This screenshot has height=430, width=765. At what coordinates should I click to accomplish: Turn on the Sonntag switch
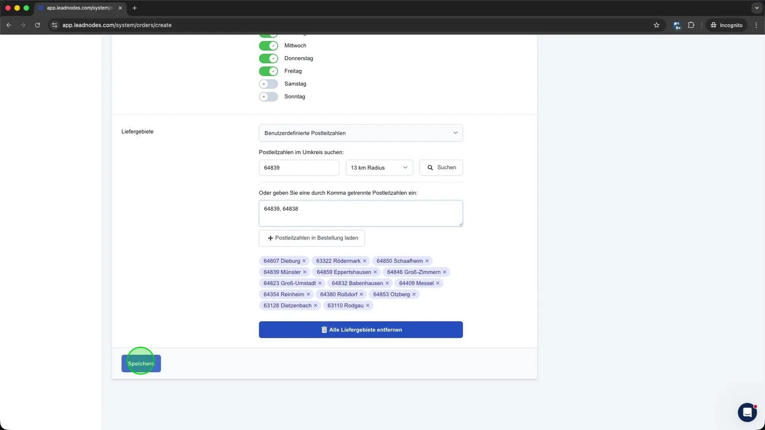point(268,97)
